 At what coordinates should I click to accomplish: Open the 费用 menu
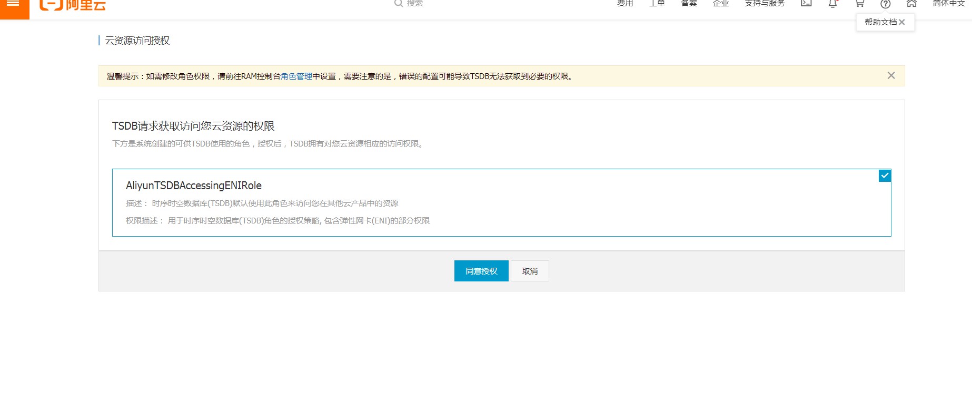pyautogui.click(x=625, y=3)
